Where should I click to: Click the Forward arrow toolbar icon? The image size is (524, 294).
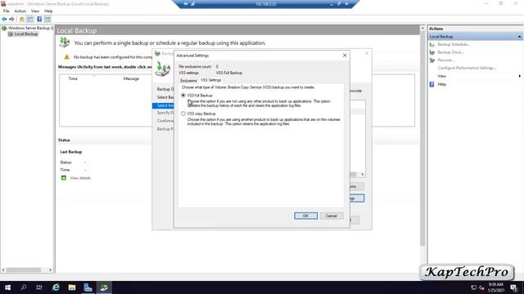(11, 20)
